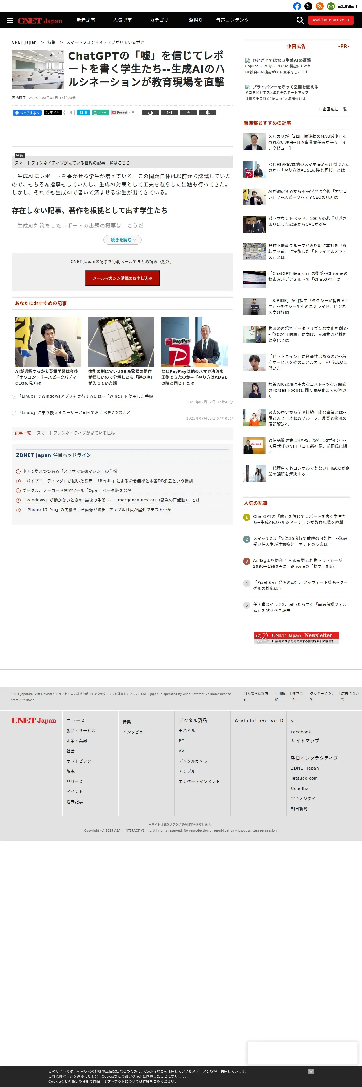The width and height of the screenshot is (362, 1087).
Task: Go to CNET Japan breadcrumb
Action: coord(24,43)
